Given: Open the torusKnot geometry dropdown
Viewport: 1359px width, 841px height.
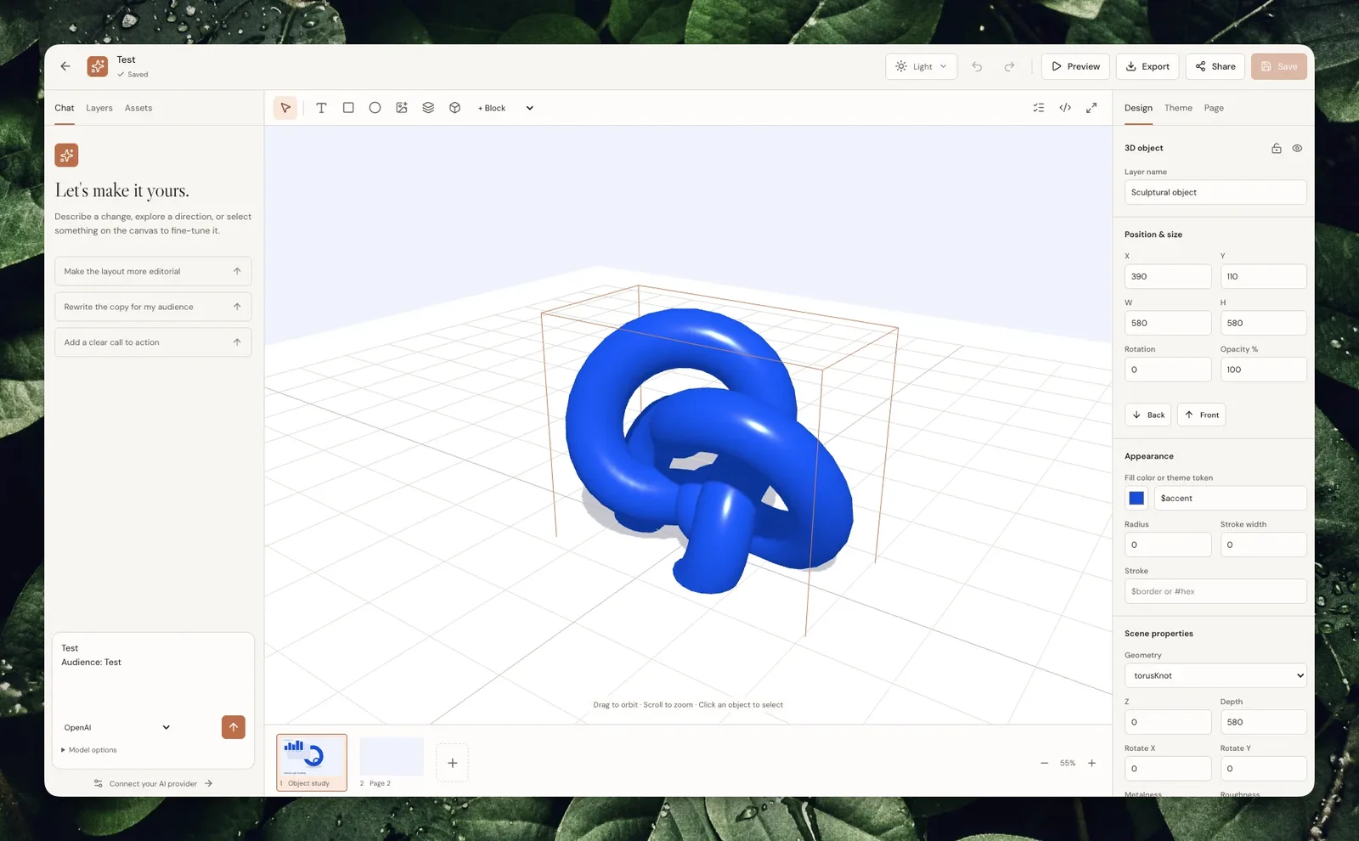Looking at the screenshot, I should pos(1215,675).
